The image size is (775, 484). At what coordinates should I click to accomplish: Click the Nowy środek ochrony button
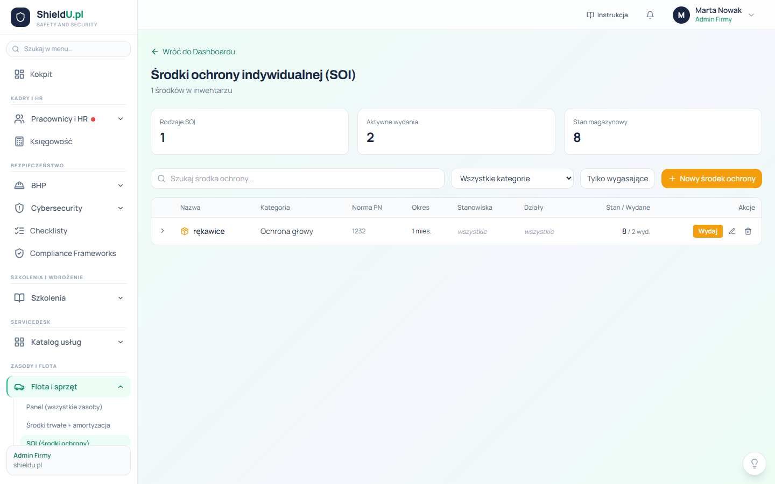711,179
